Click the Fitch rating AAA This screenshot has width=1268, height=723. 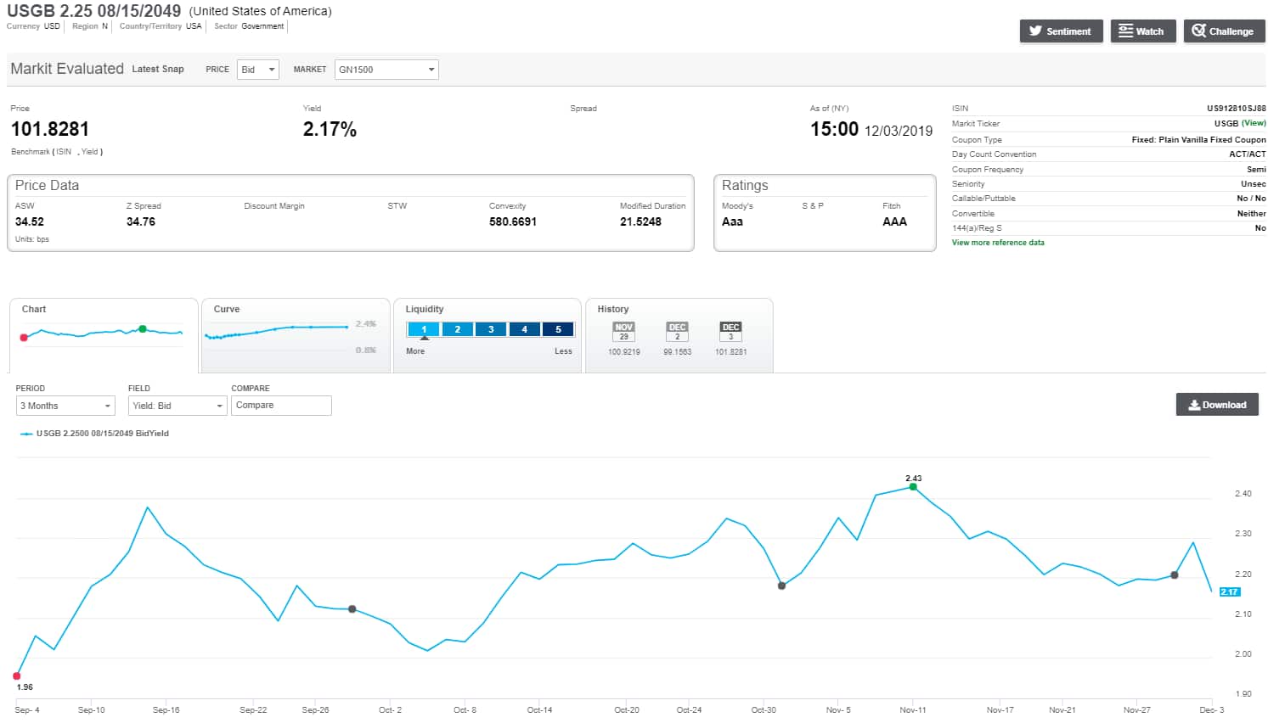tap(894, 221)
